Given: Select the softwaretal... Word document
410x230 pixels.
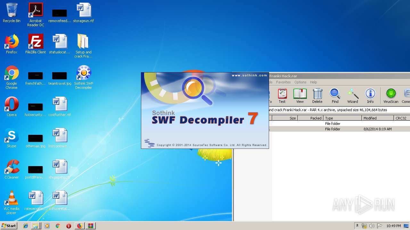Looking at the screenshot, I should (x=60, y=201).
